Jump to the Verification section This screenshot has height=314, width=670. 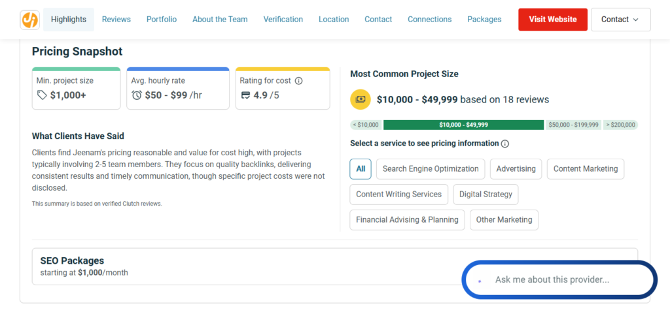click(x=283, y=20)
